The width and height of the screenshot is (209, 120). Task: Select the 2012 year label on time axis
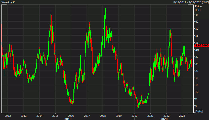click(x=8, y=116)
